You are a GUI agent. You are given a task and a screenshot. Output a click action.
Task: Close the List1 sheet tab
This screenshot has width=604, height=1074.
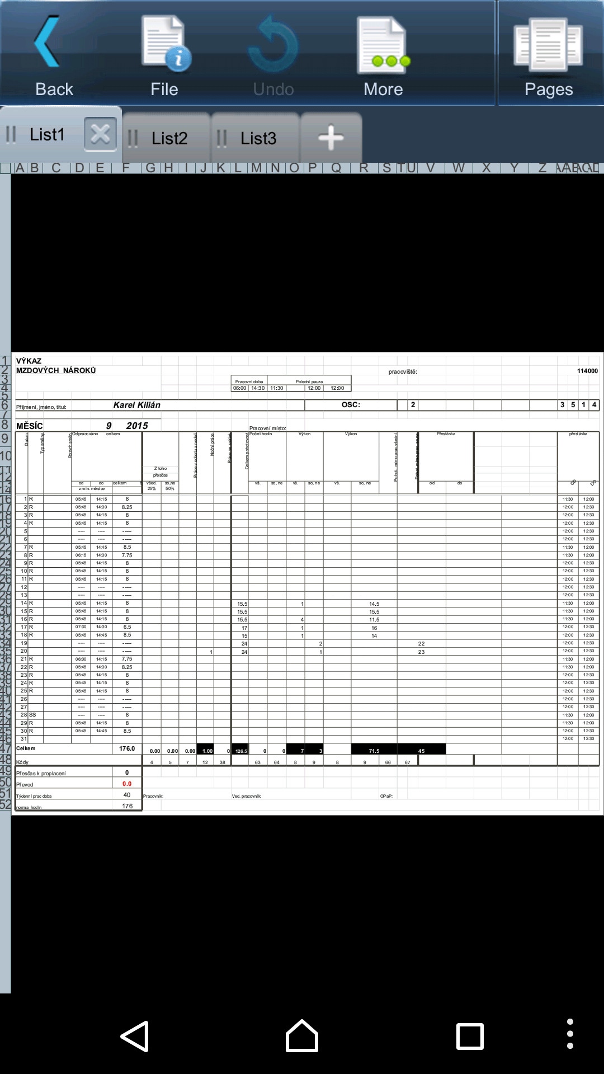tap(101, 134)
